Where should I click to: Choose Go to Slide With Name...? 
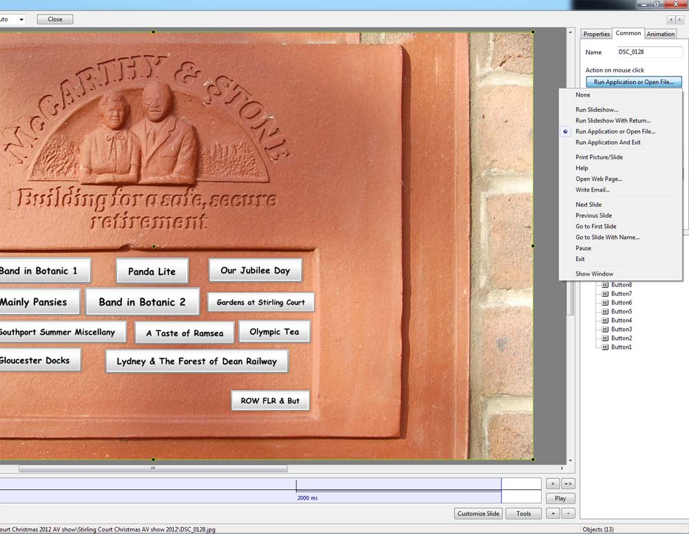607,237
